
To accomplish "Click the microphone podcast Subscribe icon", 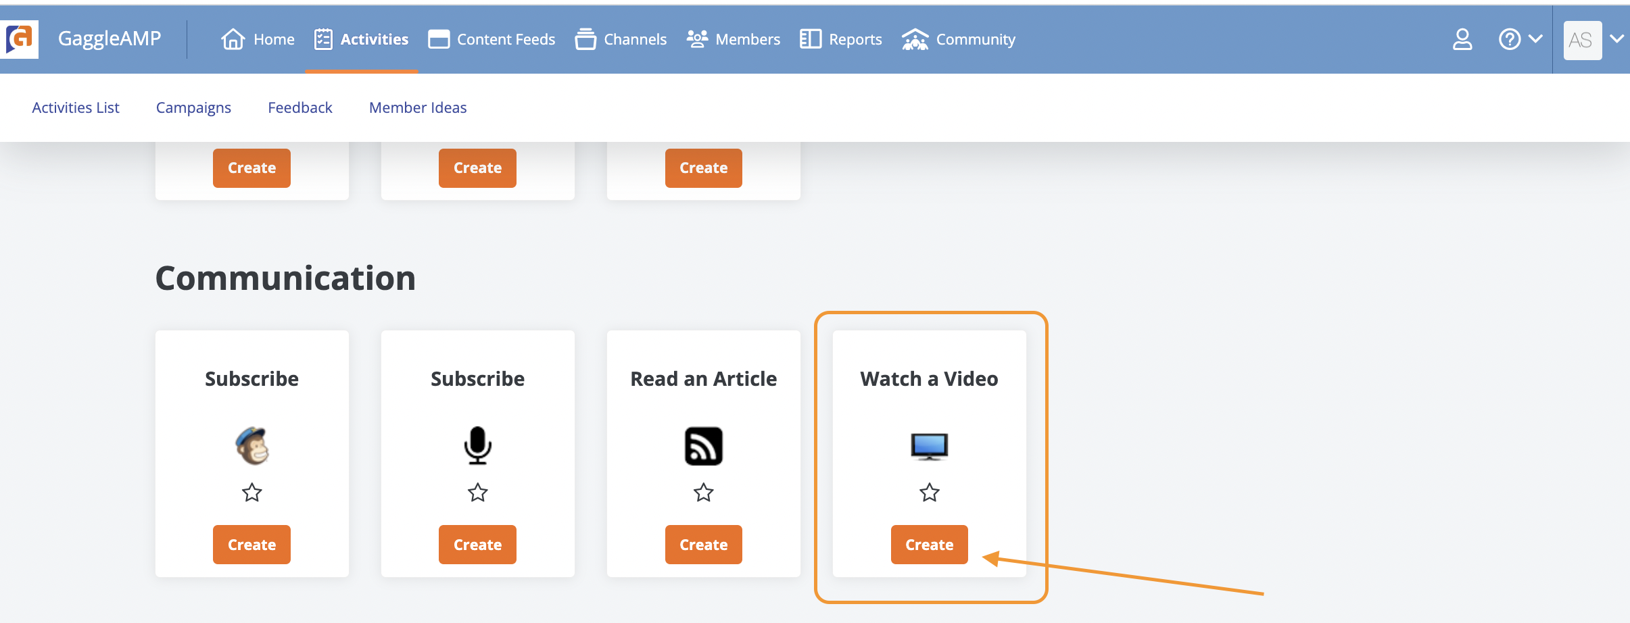I will (478, 446).
